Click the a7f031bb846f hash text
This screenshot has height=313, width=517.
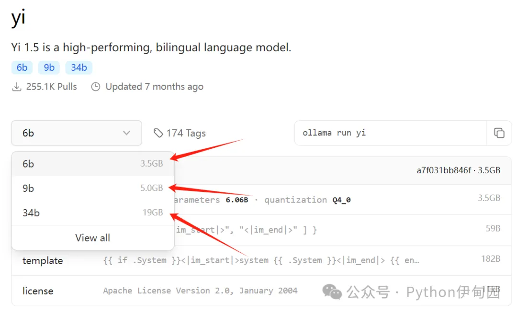[444, 170]
